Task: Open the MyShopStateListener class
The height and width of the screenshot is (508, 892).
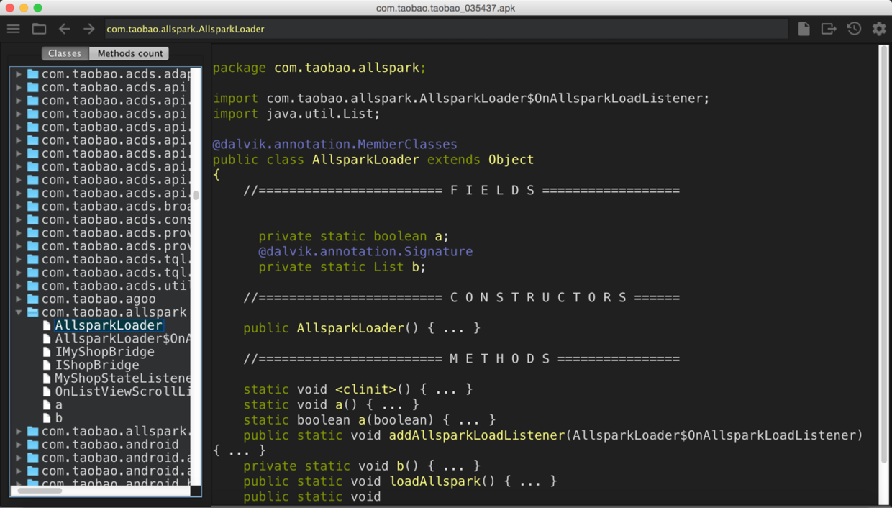Action: [x=122, y=378]
